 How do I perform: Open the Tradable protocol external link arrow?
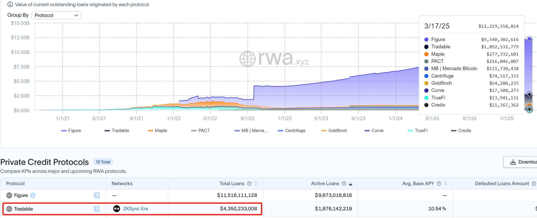97,209
